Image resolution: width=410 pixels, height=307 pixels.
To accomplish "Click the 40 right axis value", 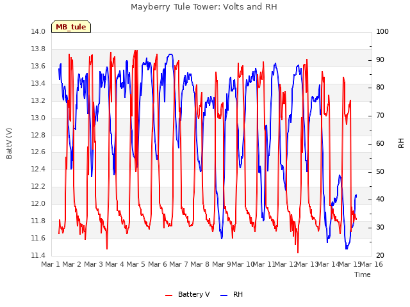I will coord(380,199).
